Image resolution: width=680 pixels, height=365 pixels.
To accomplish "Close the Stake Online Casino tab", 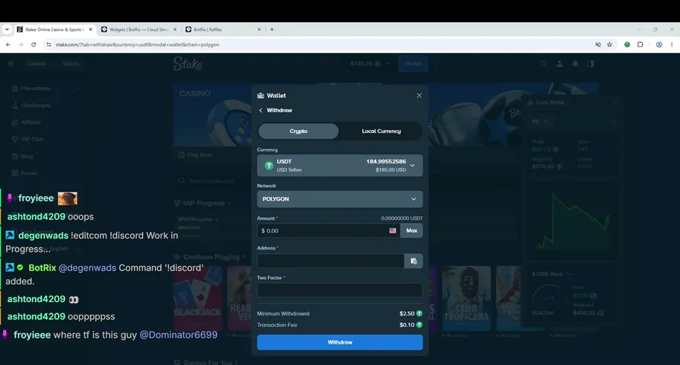I will click(91, 30).
